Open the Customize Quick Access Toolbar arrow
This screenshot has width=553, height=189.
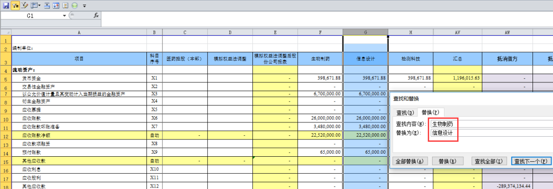[84, 6]
